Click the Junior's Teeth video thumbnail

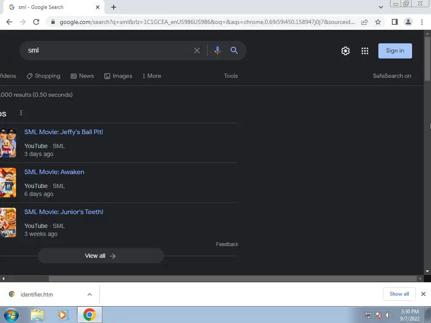coord(8,222)
